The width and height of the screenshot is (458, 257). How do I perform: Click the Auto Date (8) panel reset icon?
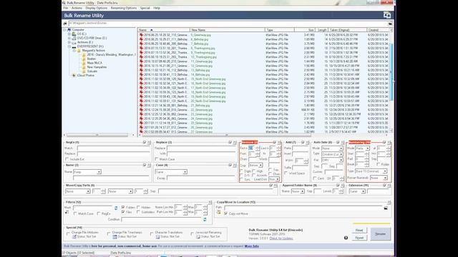coord(342,143)
